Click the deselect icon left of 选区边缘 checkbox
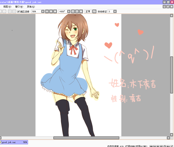The width and height of the screenshot is (174, 147). tap(14, 11)
